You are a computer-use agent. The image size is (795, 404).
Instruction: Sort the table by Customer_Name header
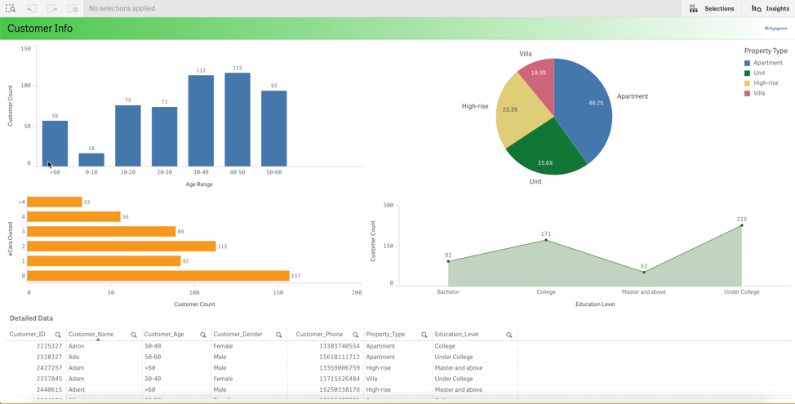coord(91,334)
